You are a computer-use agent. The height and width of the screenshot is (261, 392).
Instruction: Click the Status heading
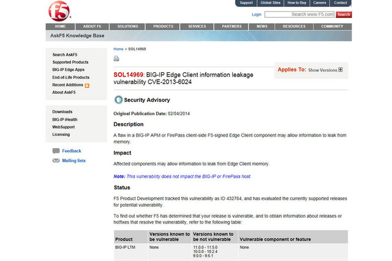click(122, 187)
